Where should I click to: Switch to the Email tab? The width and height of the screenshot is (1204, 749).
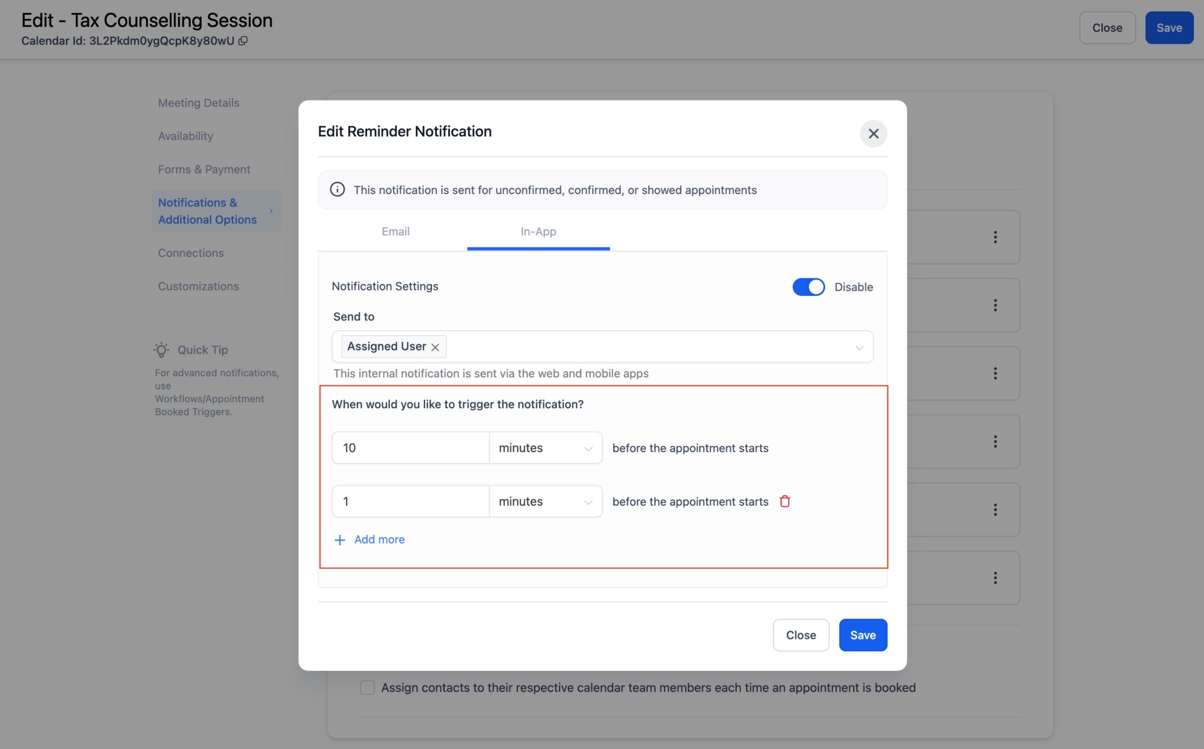click(x=395, y=231)
